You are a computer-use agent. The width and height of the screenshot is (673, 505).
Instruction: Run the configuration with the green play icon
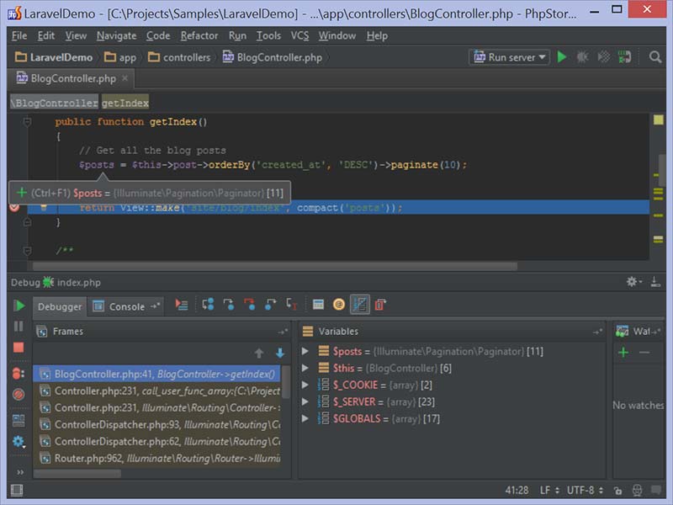tap(561, 56)
